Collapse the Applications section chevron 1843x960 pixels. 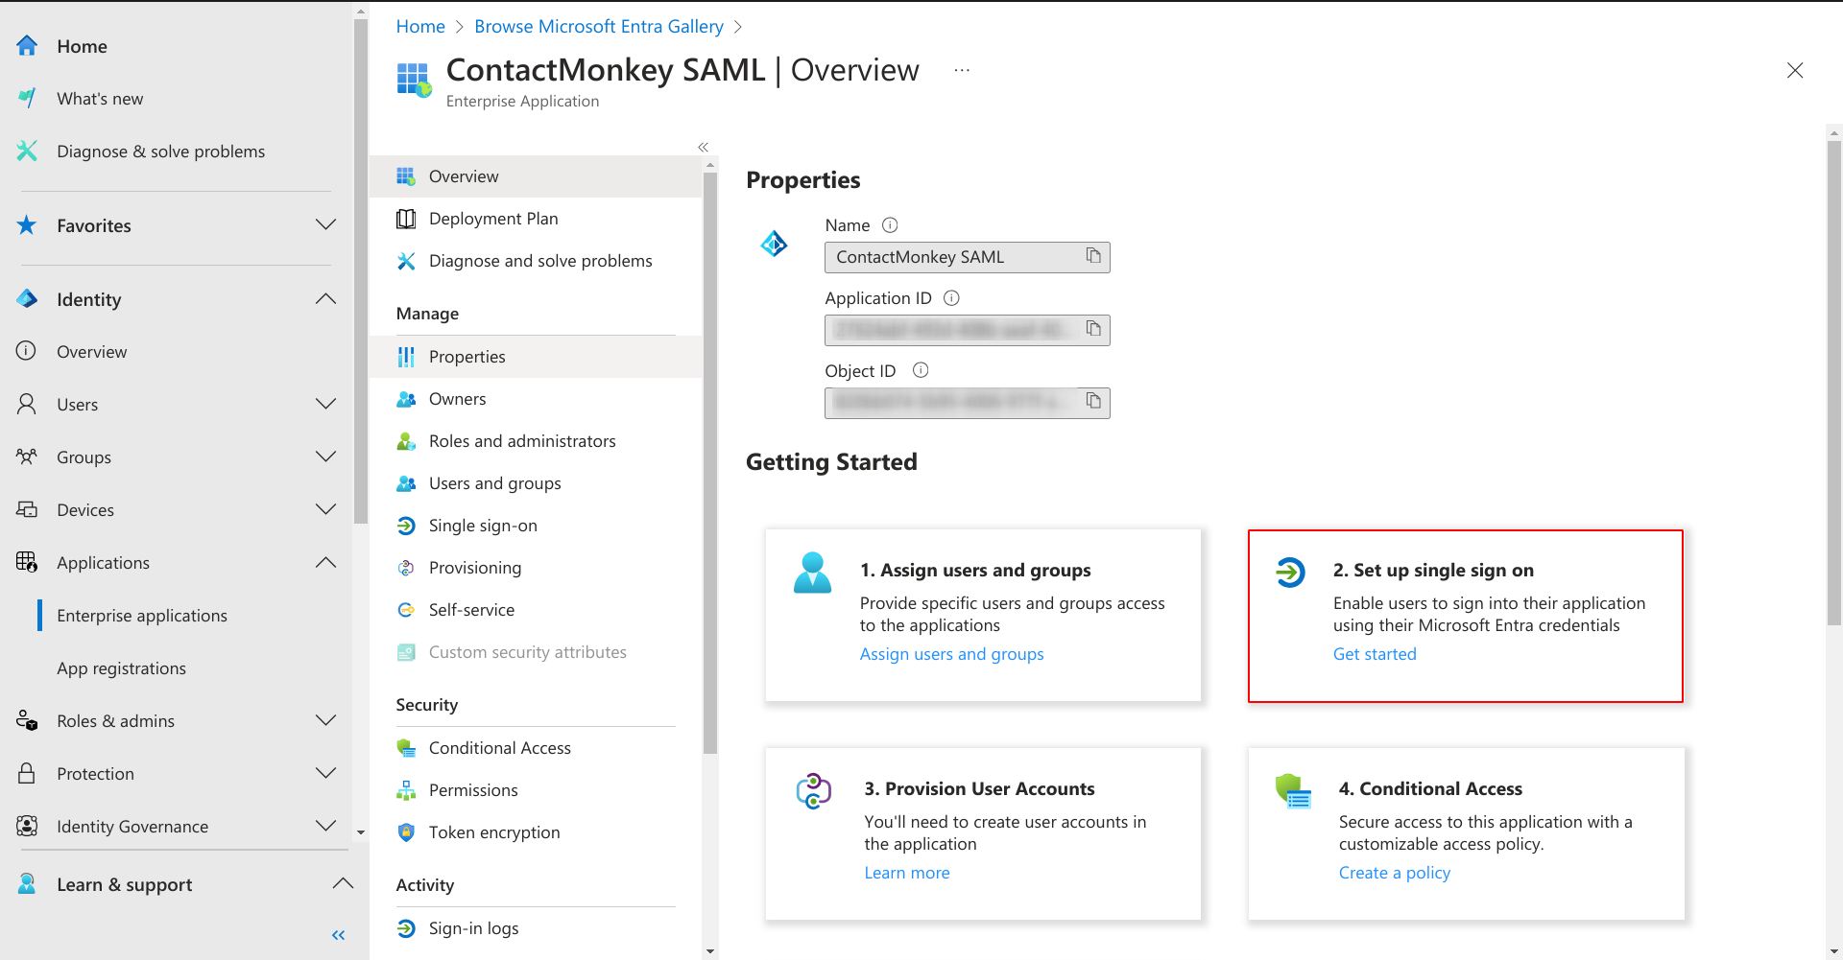tap(326, 563)
